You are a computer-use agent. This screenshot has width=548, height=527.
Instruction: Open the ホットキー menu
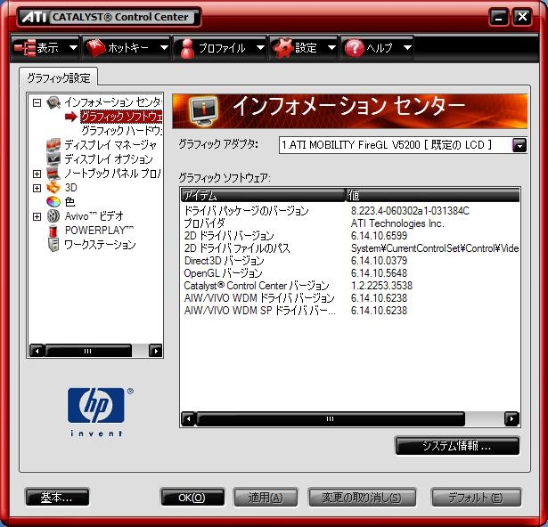tap(127, 48)
